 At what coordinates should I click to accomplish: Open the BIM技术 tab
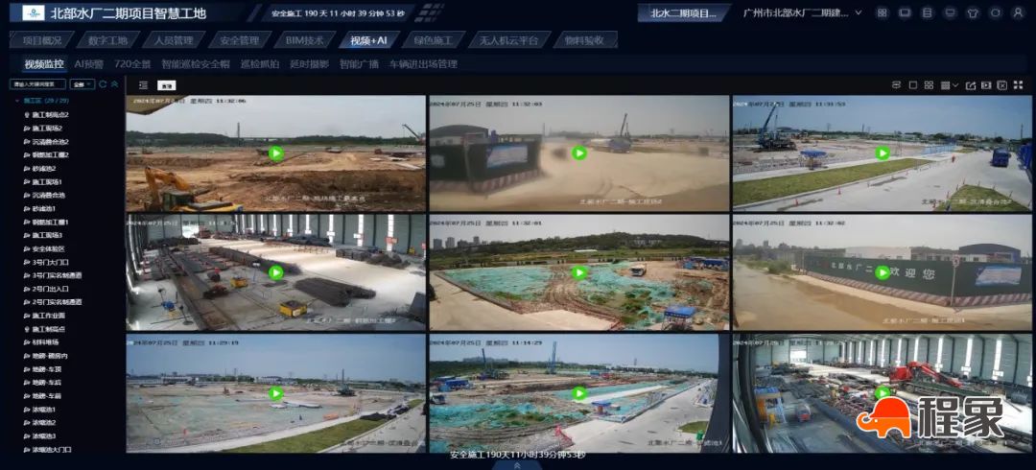click(x=305, y=40)
